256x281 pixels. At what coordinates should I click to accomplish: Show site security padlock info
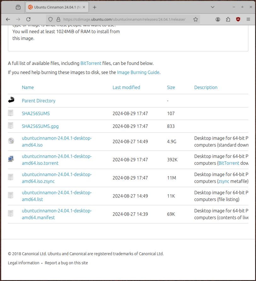click(58, 19)
